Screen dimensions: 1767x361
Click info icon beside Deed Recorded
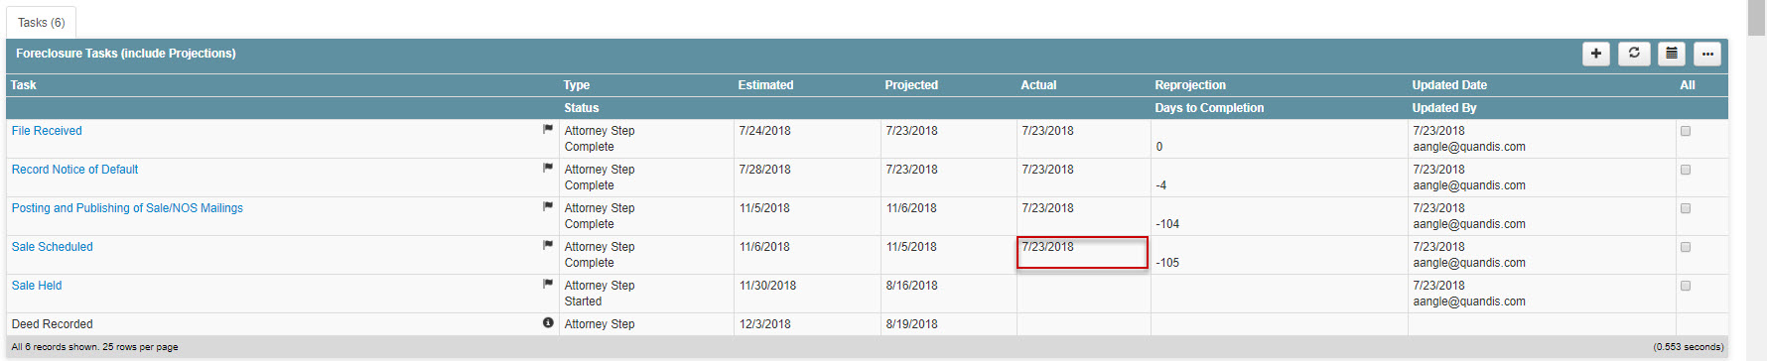pyautogui.click(x=548, y=322)
